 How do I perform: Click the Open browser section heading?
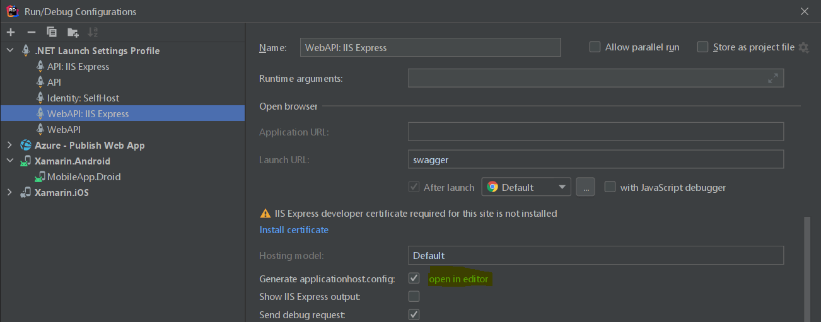click(288, 106)
